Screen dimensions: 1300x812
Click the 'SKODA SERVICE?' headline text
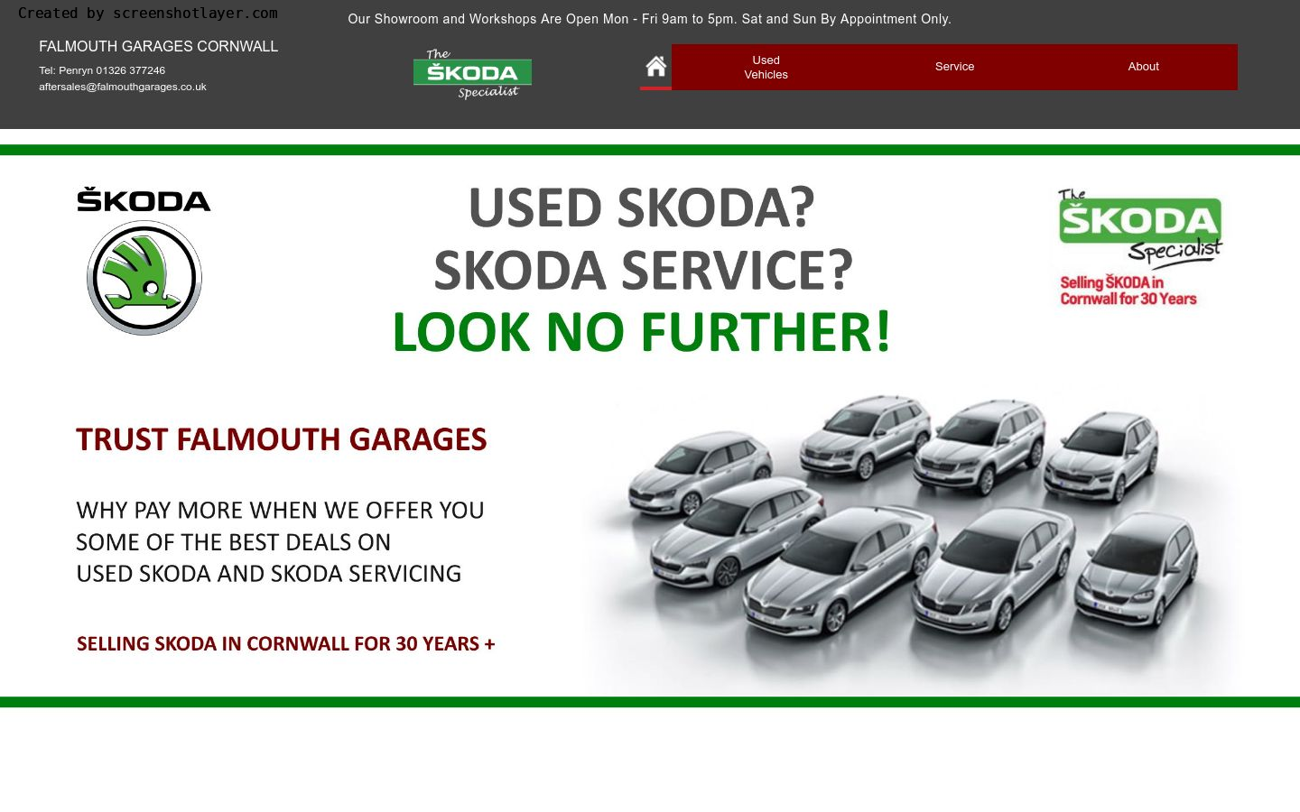tap(643, 270)
